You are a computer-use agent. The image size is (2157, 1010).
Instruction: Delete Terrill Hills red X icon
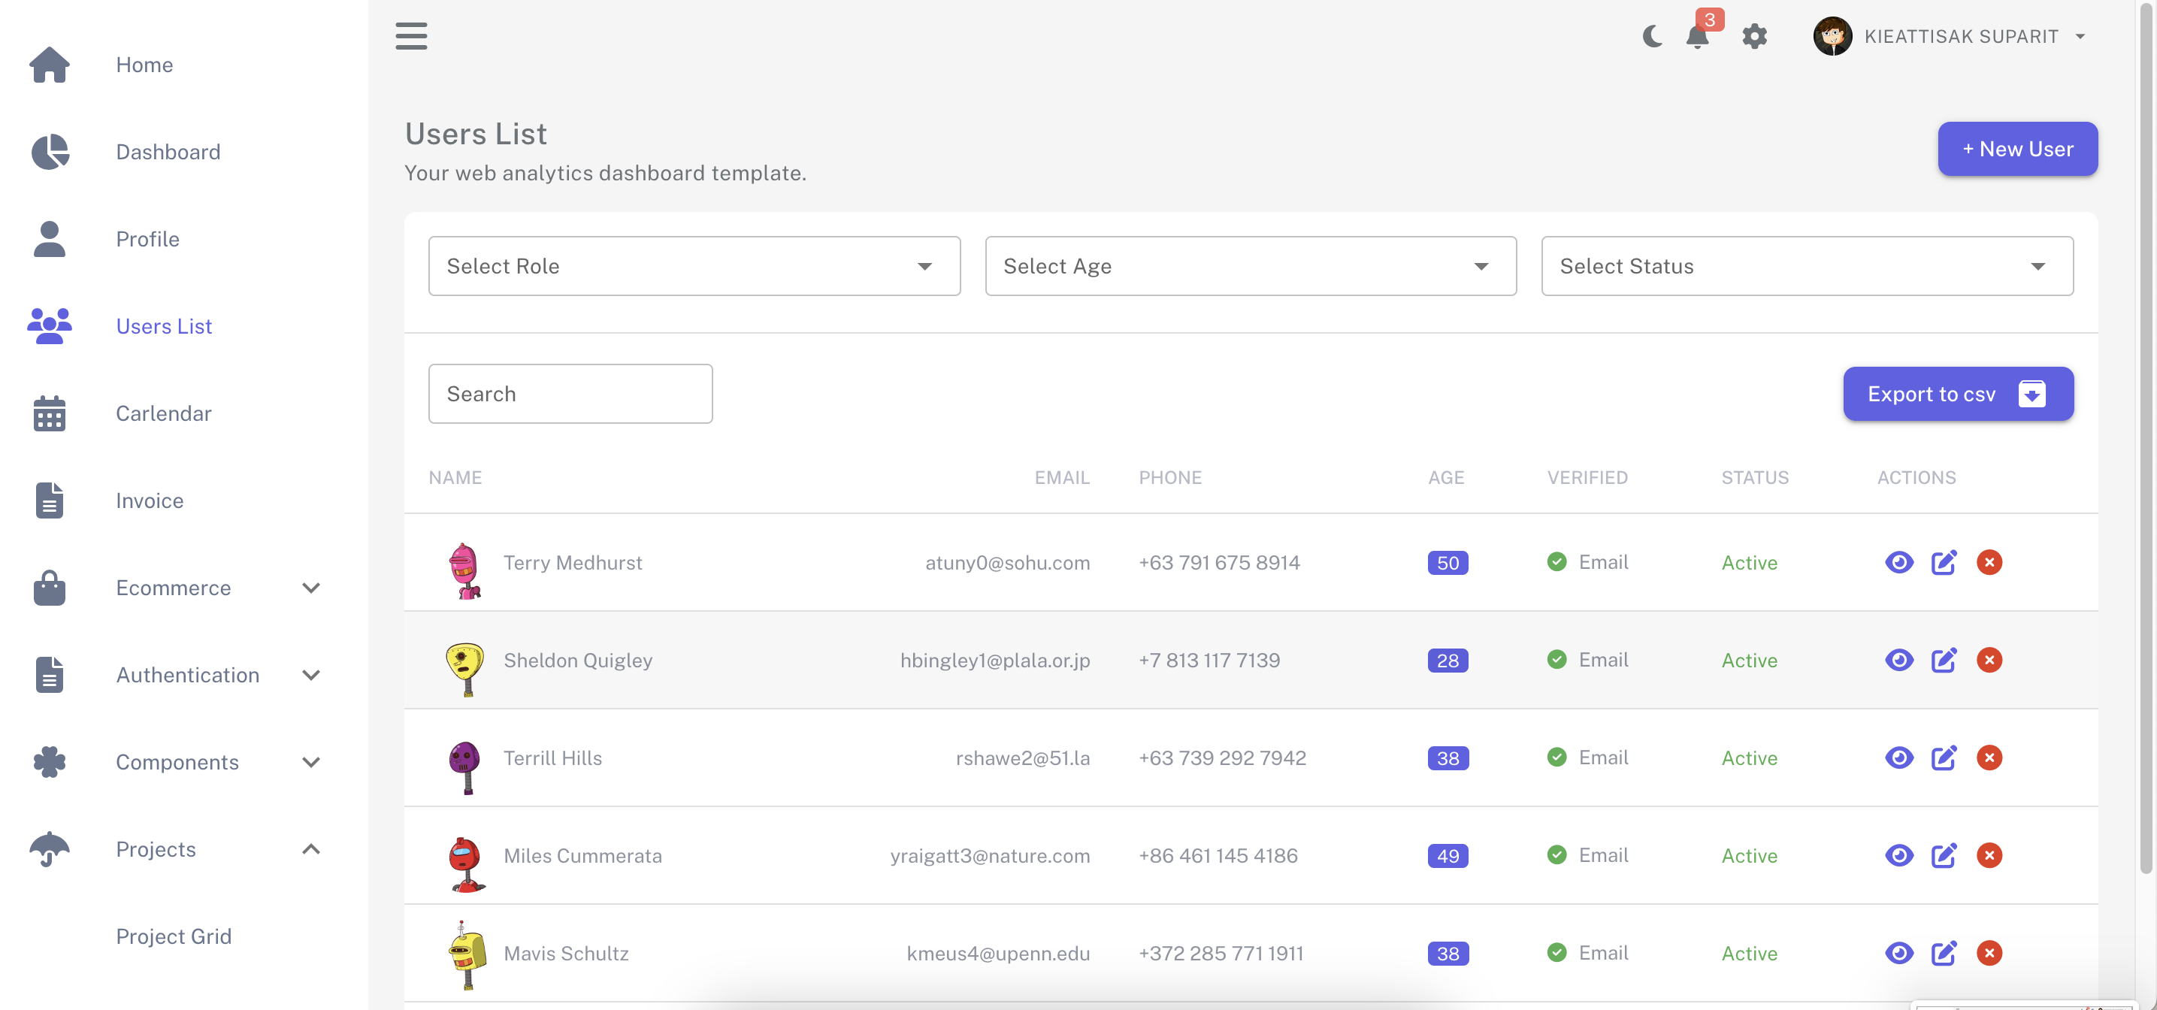click(1989, 757)
